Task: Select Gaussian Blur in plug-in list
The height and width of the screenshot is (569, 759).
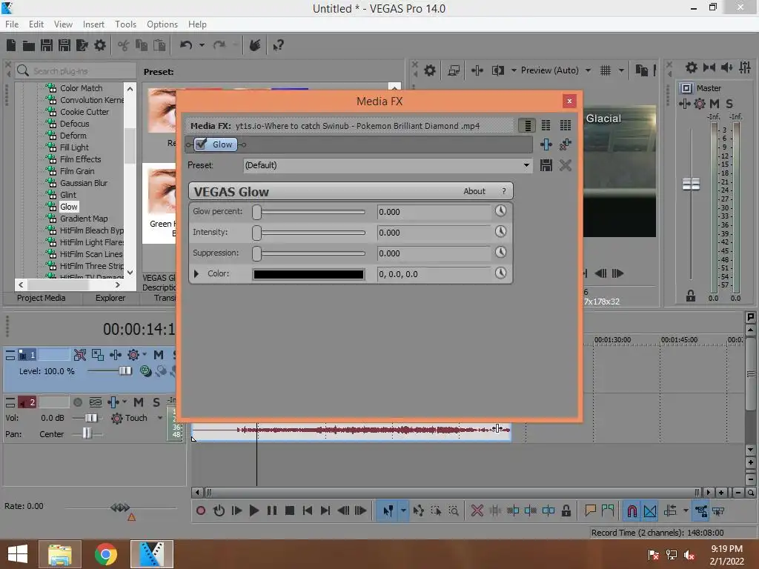Action: coord(84,183)
